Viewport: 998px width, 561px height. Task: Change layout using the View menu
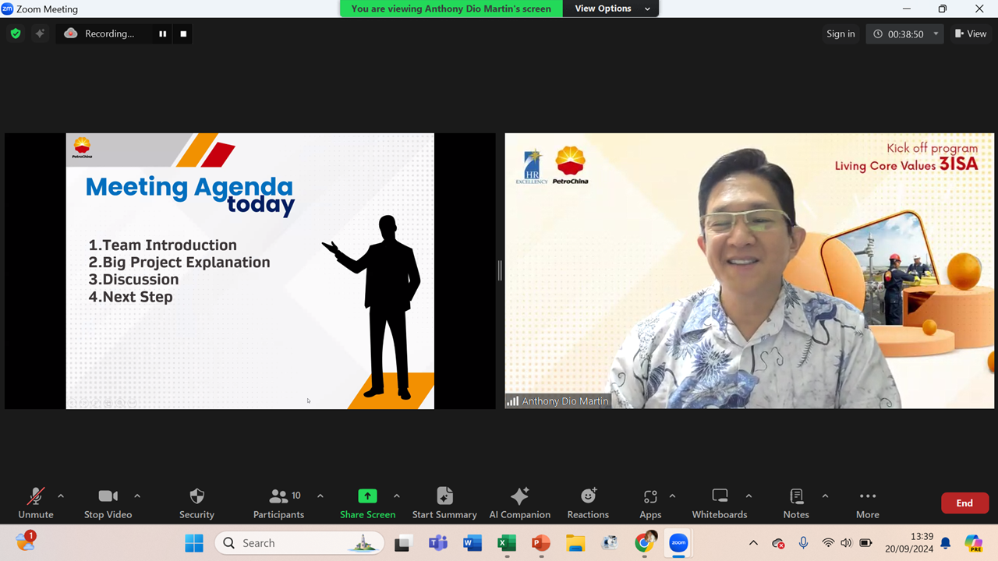tap(971, 34)
